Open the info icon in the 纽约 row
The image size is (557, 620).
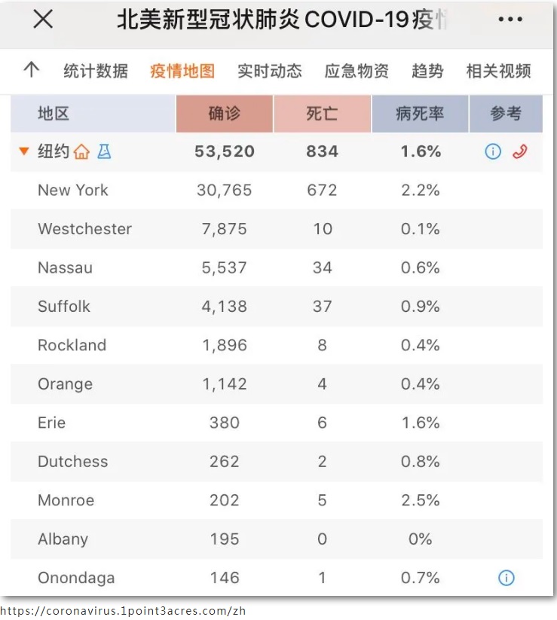[493, 151]
